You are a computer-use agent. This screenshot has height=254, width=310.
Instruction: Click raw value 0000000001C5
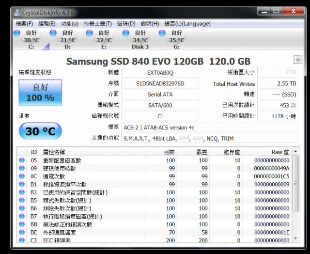271,176
